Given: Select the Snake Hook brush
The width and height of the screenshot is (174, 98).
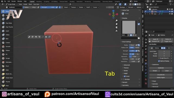Looking at the screenshot, I should 7,78.
